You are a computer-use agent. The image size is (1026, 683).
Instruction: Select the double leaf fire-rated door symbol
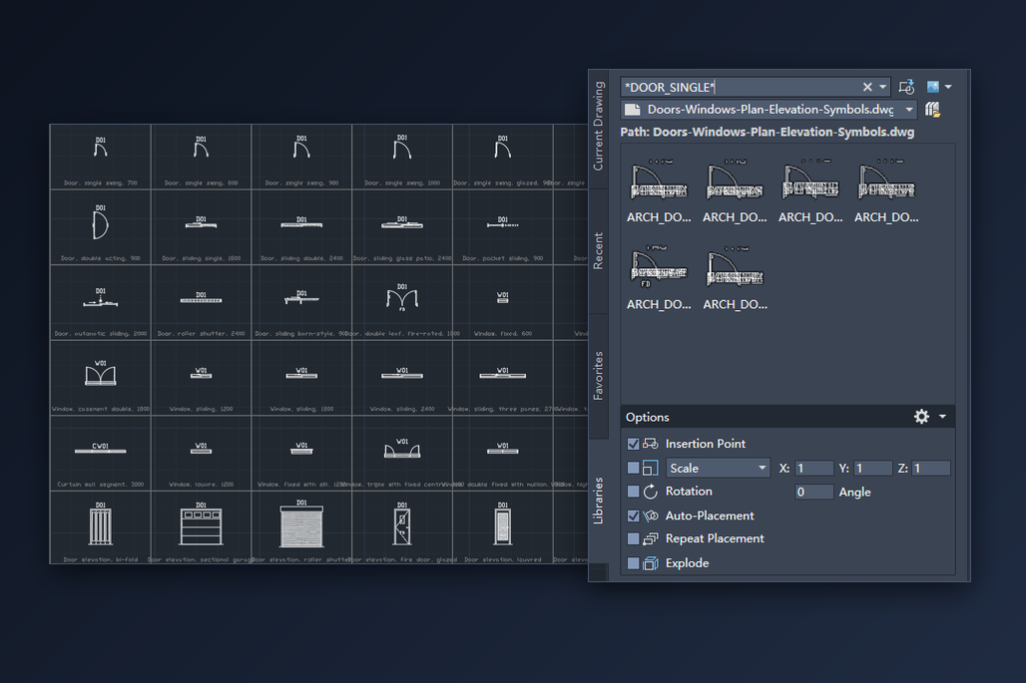click(402, 297)
